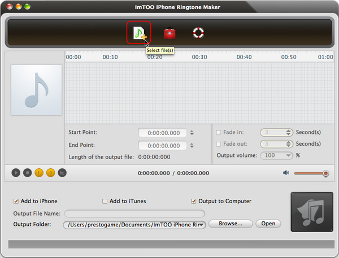Image resolution: width=339 pixels, height=258 pixels.
Task: Click the waveform grid area
Action: [199, 93]
